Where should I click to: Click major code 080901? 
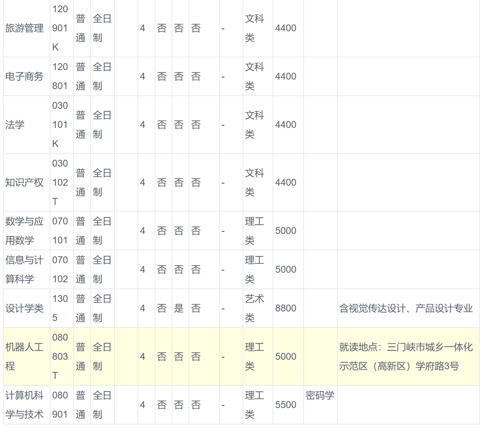coord(60,405)
